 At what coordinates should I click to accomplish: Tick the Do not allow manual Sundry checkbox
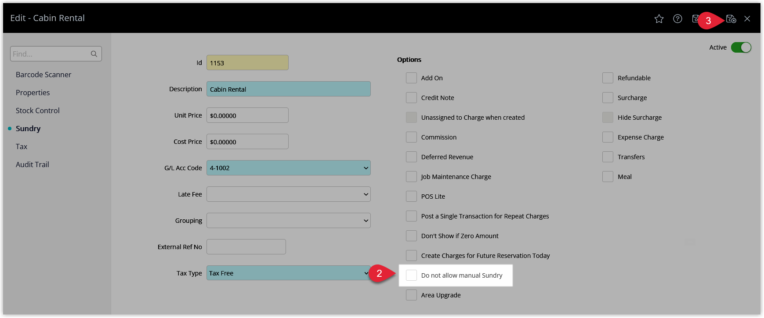(411, 275)
